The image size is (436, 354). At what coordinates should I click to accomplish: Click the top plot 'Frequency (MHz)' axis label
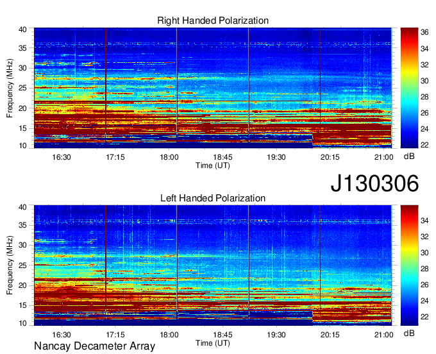[x=10, y=88]
